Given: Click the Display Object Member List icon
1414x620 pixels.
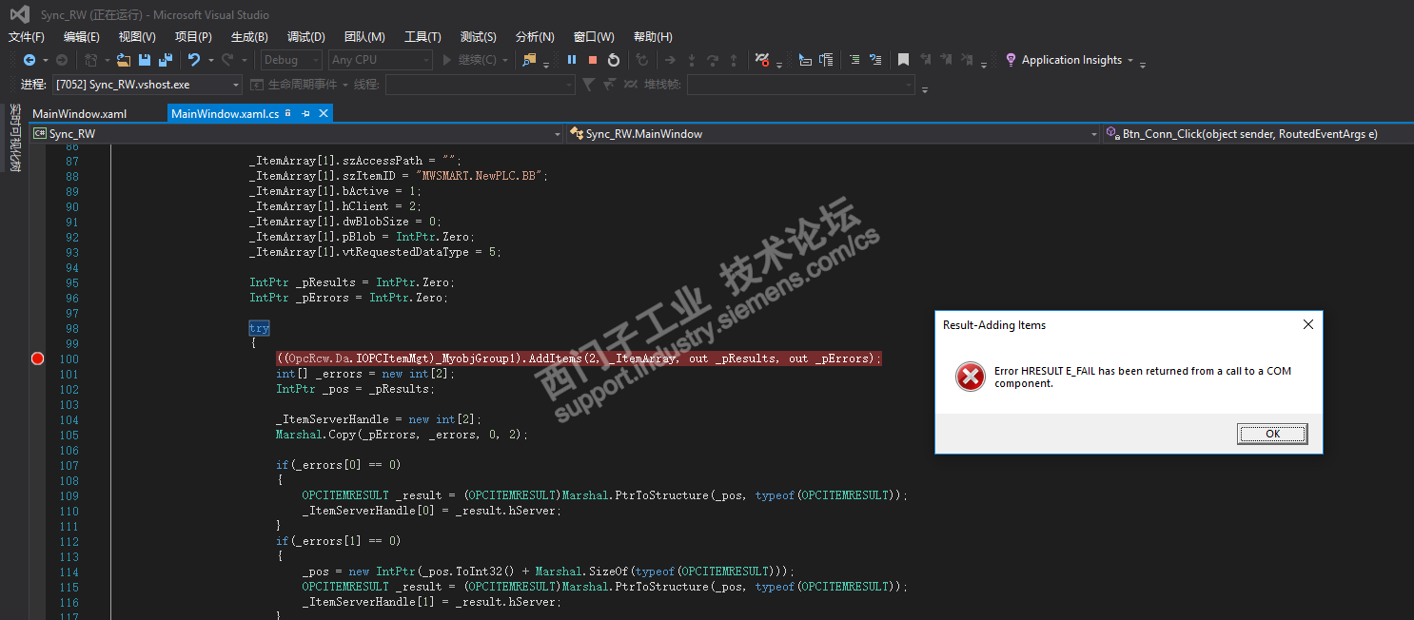Looking at the screenshot, I should 805,60.
